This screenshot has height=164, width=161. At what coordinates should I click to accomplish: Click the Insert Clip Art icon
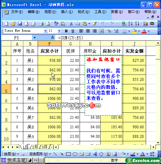point(108,154)
